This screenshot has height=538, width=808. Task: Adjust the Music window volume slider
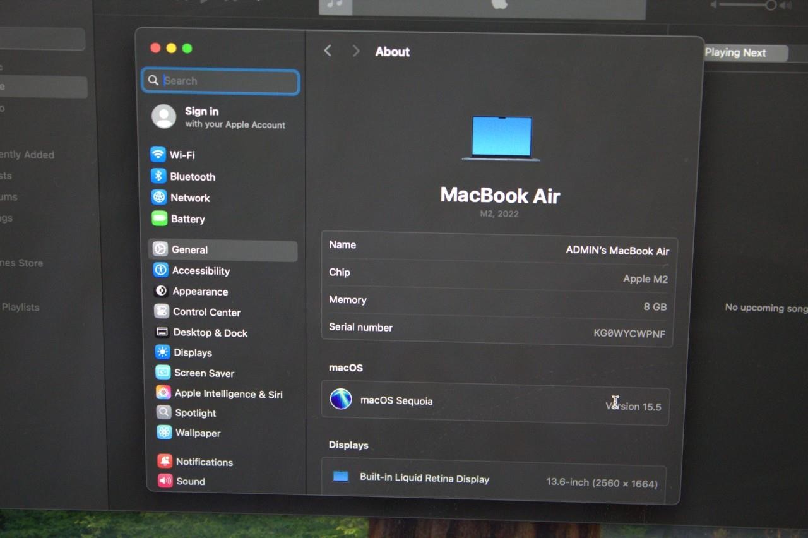coord(748,5)
